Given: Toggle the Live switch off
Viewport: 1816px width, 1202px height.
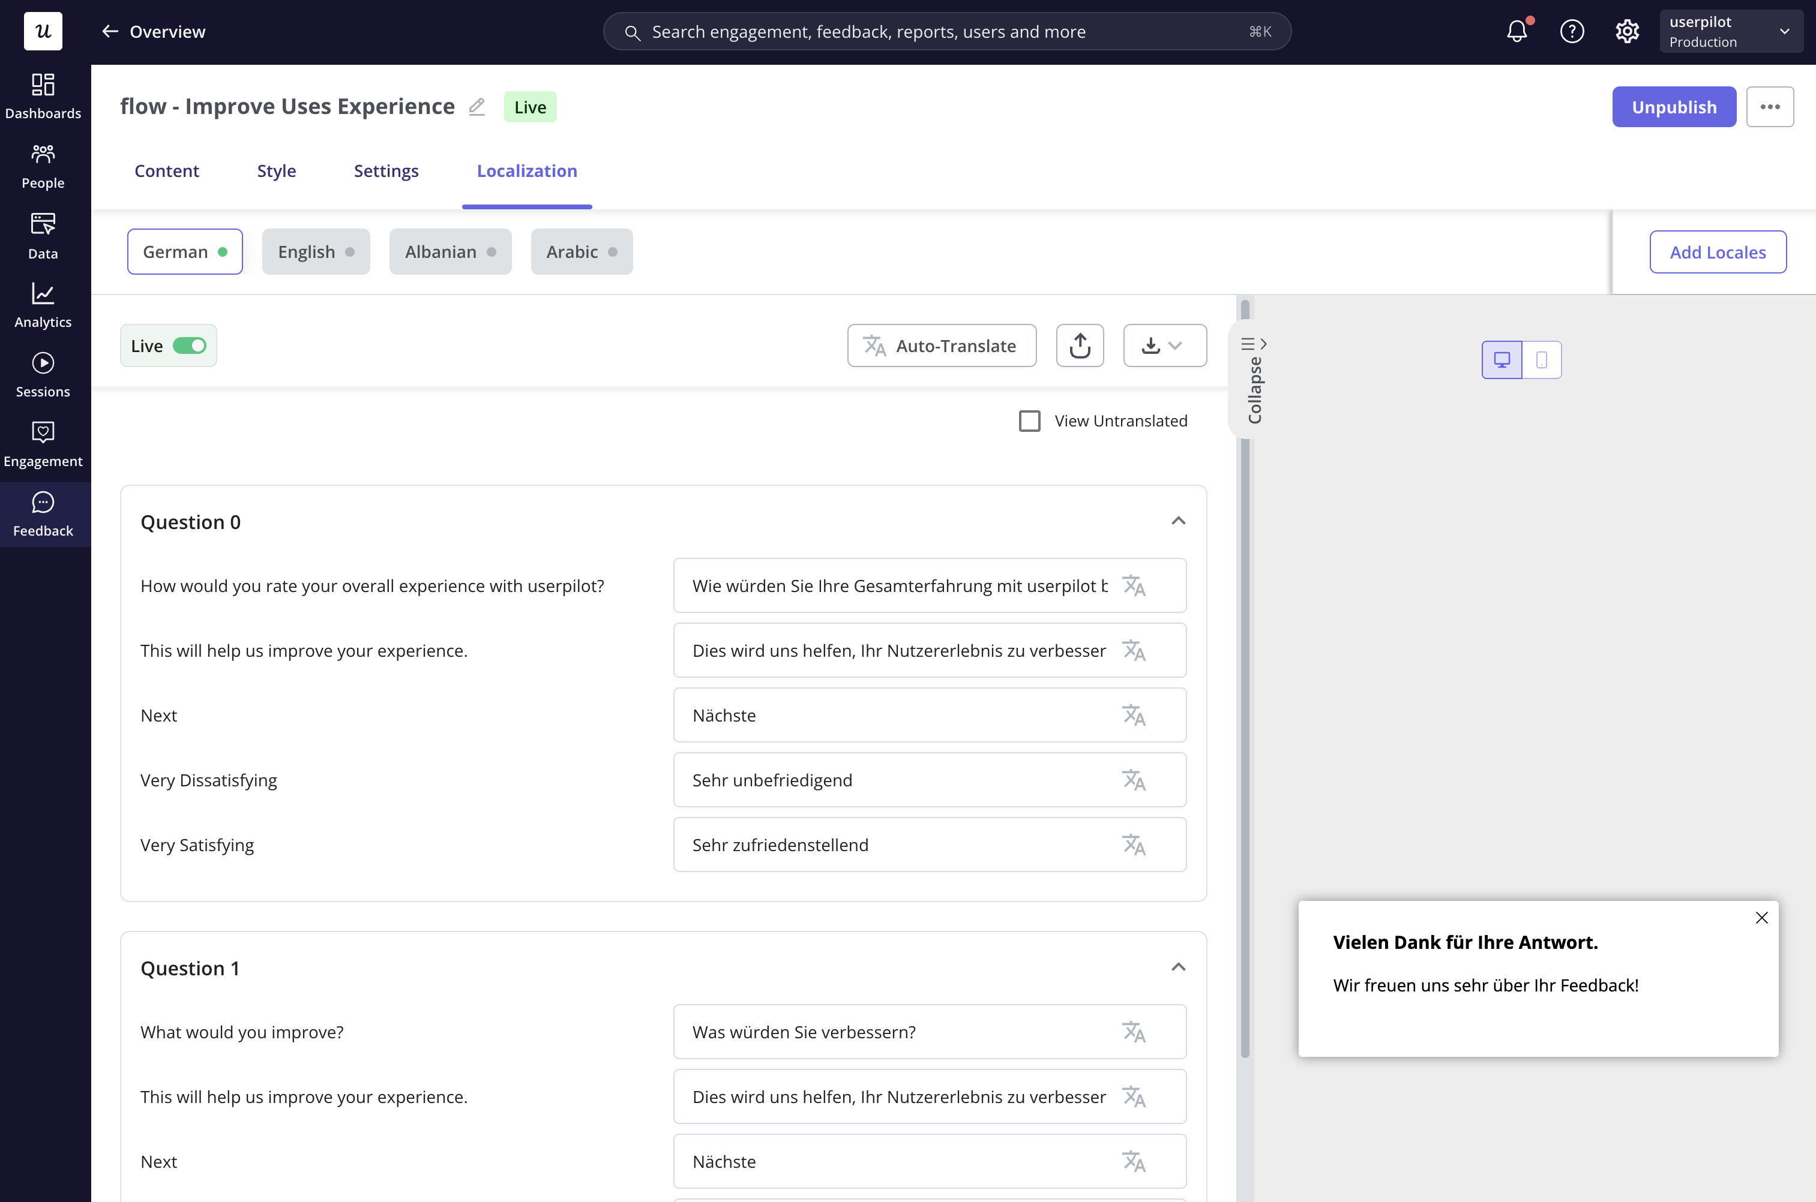Looking at the screenshot, I should coord(190,345).
